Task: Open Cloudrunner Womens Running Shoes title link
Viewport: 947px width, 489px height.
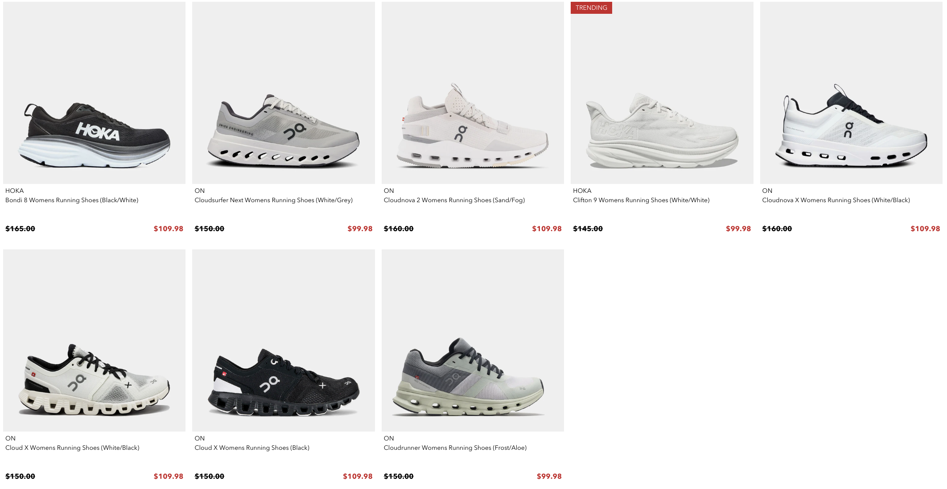Action: pos(455,448)
